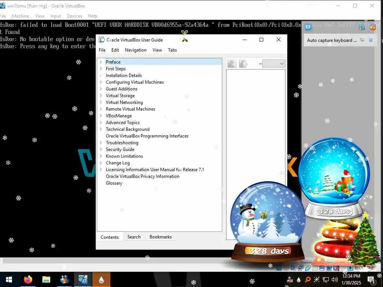The height and width of the screenshot is (287, 383).
Task: Open File Explorer from the taskbar
Action: pos(46,280)
